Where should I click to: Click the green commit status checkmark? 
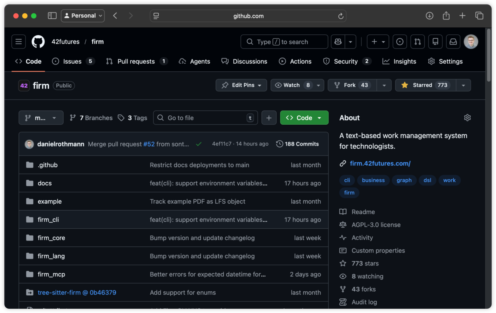tap(199, 144)
